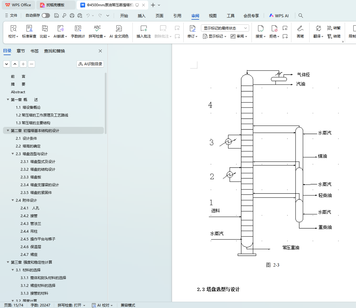Open the 字数统计 word count tool
Screen dimensions: 356x308
(78, 29)
